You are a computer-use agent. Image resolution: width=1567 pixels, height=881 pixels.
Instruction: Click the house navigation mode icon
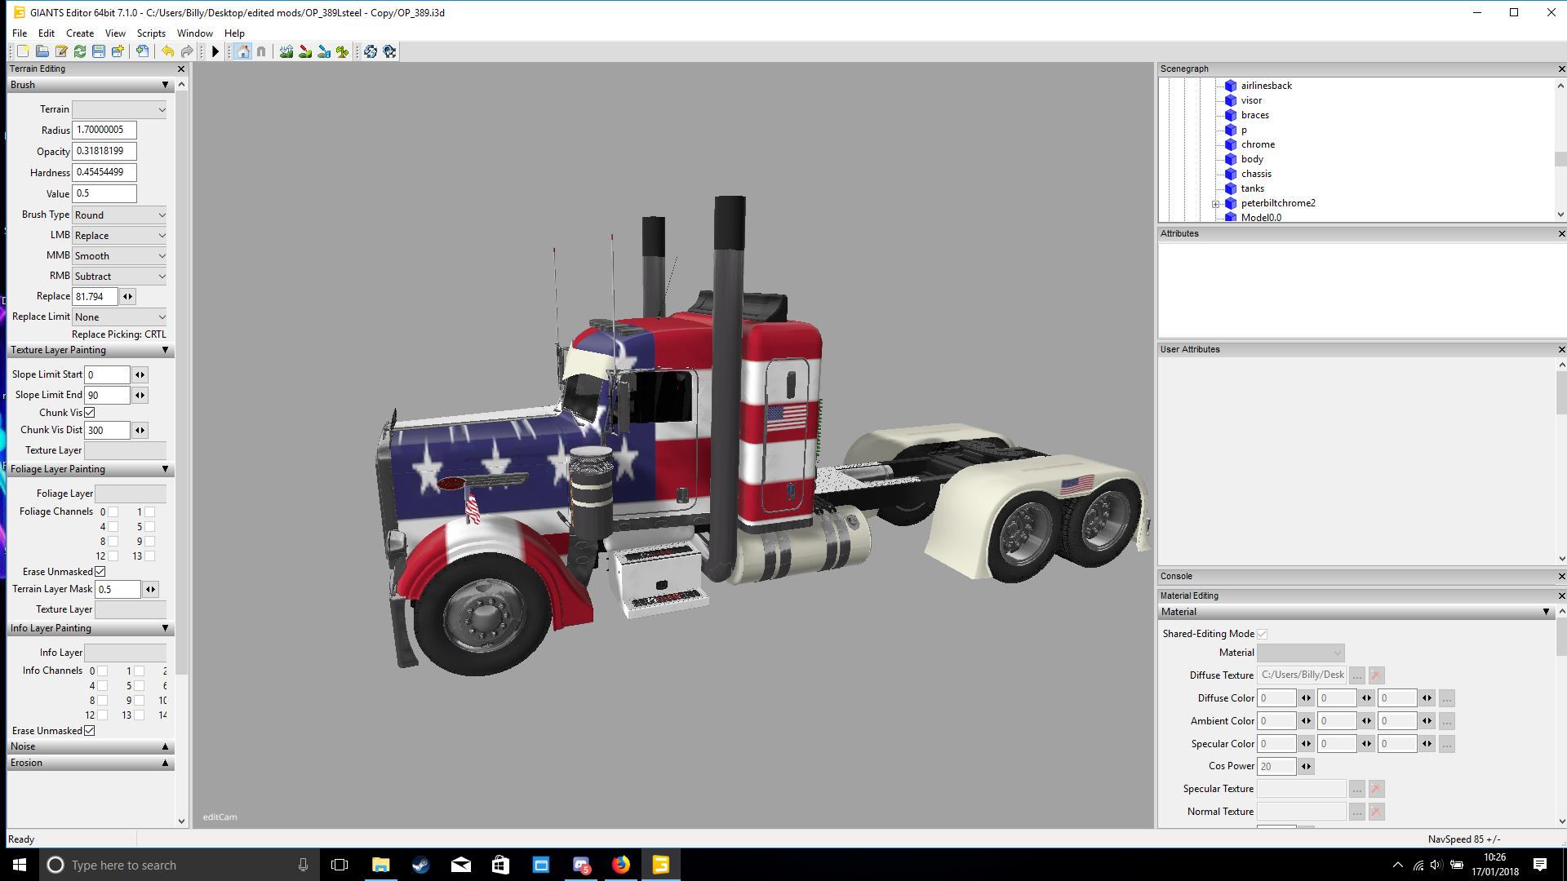coord(242,51)
